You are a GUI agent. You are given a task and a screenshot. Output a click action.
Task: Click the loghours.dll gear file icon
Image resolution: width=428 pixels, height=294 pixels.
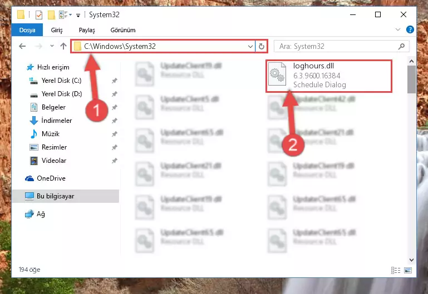[x=277, y=74]
